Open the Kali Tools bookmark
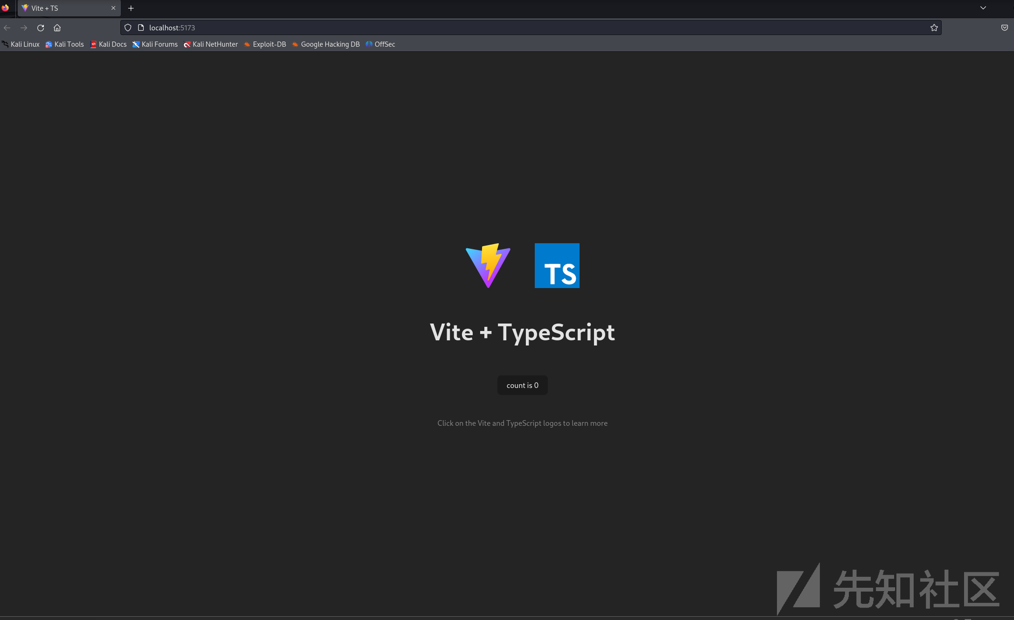This screenshot has width=1014, height=620. 64,44
